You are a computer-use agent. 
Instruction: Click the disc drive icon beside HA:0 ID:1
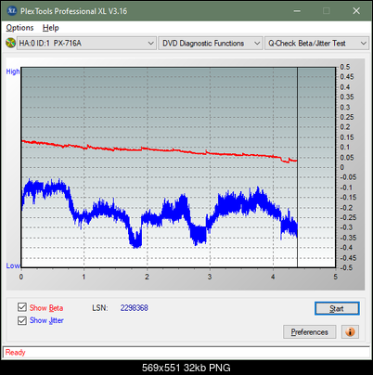point(10,43)
